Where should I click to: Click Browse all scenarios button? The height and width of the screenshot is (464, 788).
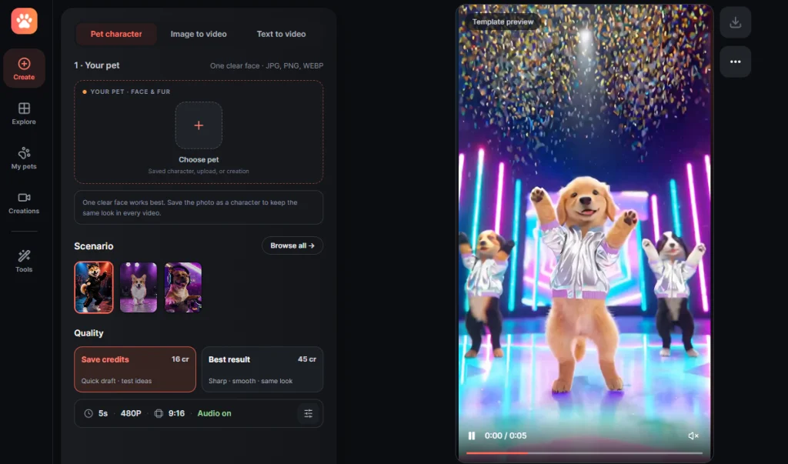pos(292,245)
